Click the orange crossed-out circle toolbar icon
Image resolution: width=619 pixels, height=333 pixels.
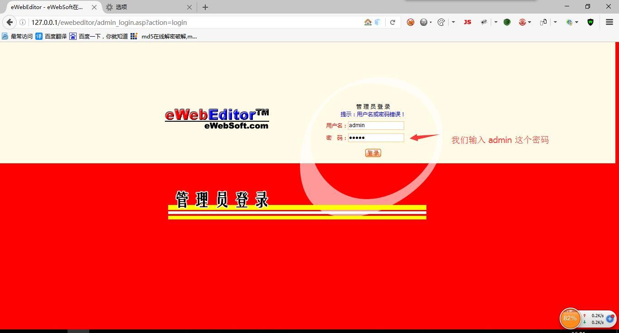pos(411,22)
